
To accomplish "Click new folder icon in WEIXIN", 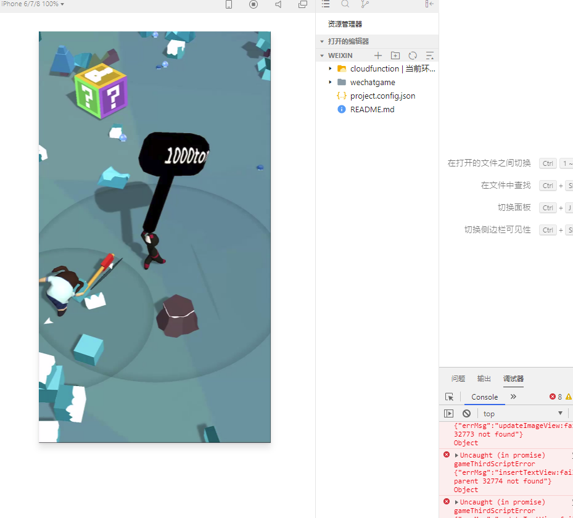I will [395, 55].
